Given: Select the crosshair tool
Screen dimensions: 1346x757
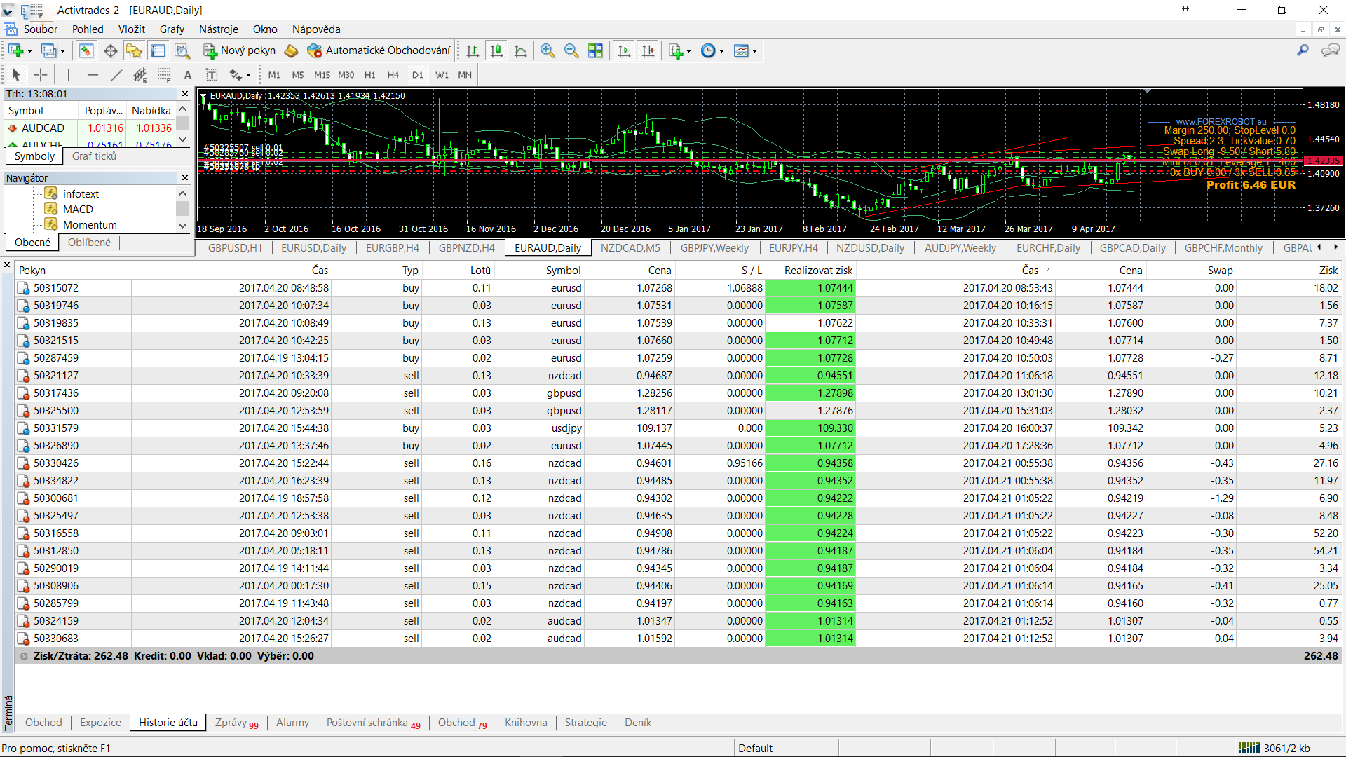Looking at the screenshot, I should (x=41, y=74).
